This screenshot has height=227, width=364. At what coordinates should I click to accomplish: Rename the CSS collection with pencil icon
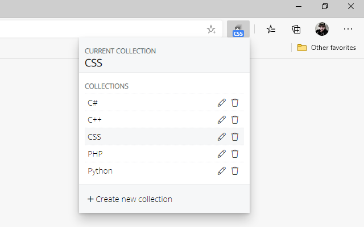tap(222, 137)
